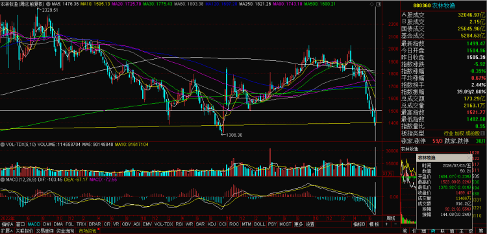Click the 窗口 window button
This screenshot has width=487, height=234.
[21, 224]
